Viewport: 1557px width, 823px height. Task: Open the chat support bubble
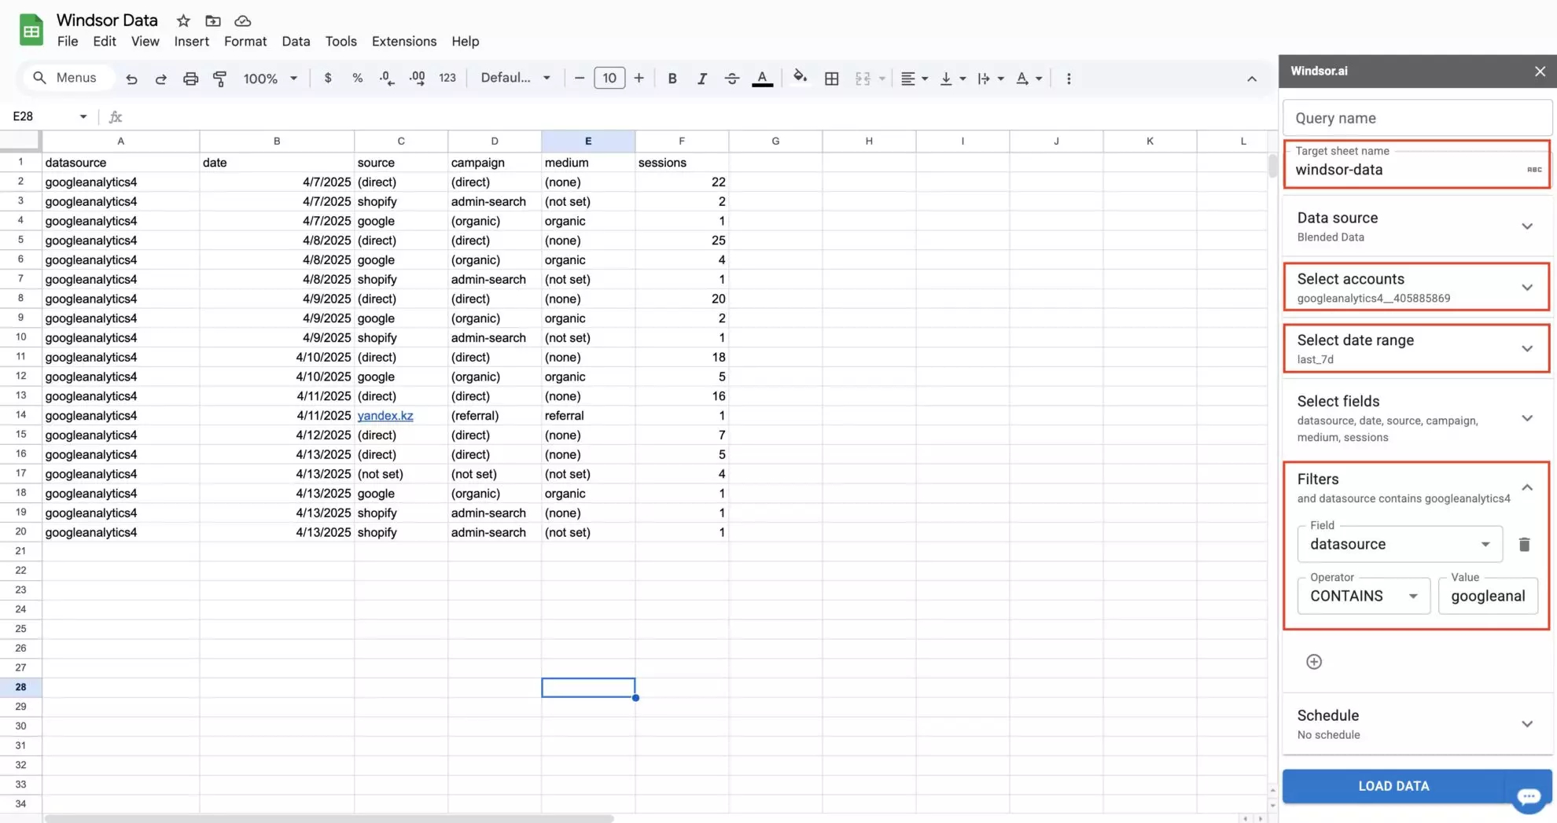(1529, 796)
